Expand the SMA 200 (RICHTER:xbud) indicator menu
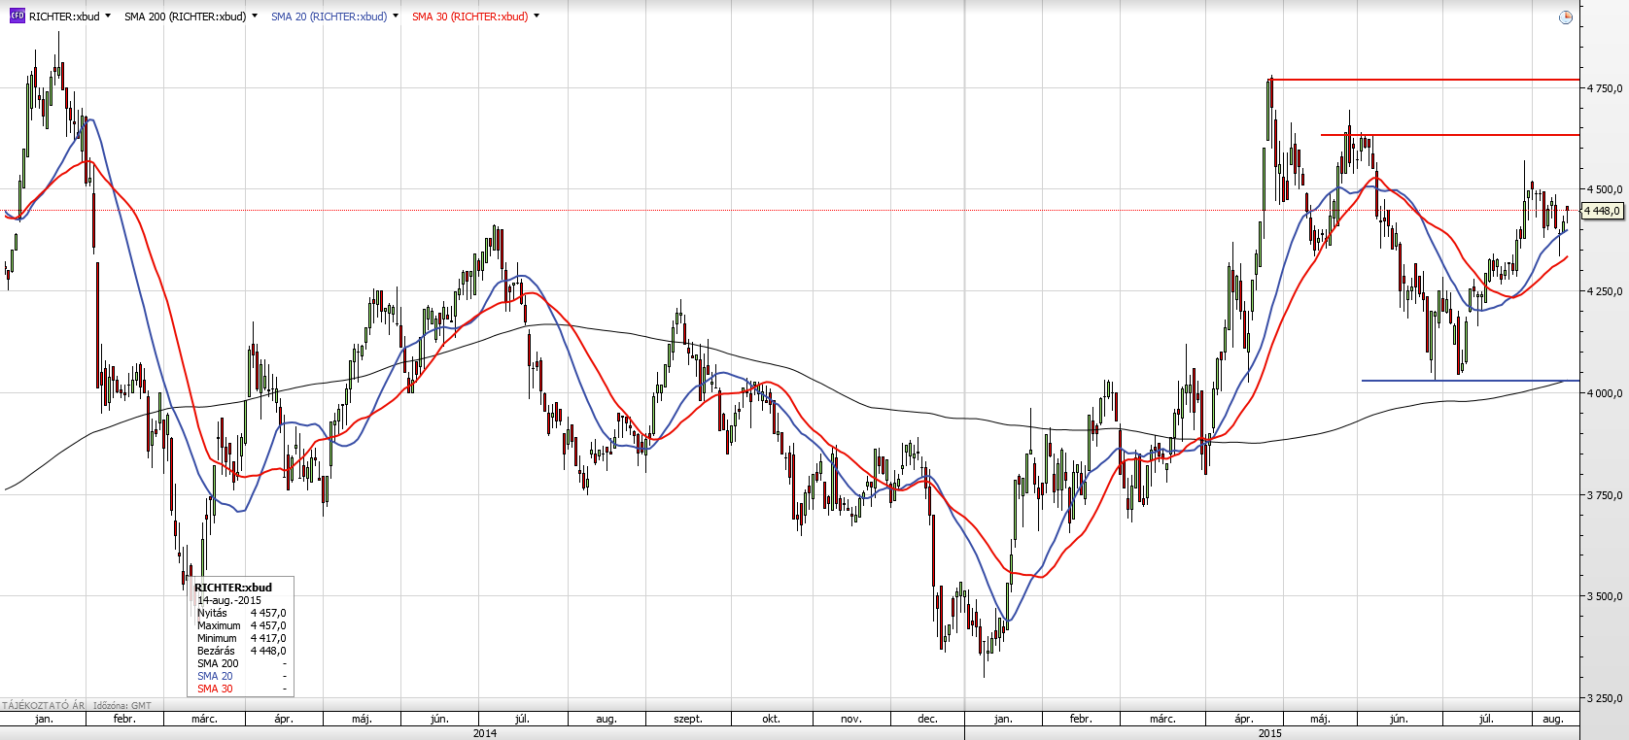 point(255,17)
